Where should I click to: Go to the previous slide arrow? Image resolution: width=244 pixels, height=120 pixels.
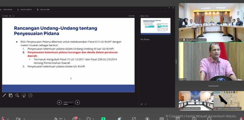[59, 102]
